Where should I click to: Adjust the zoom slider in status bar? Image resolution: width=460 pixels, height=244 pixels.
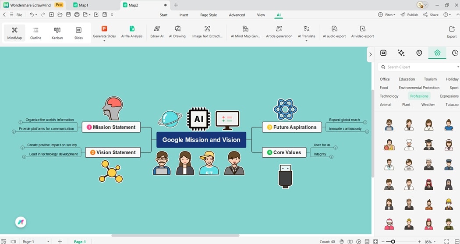pos(393,242)
